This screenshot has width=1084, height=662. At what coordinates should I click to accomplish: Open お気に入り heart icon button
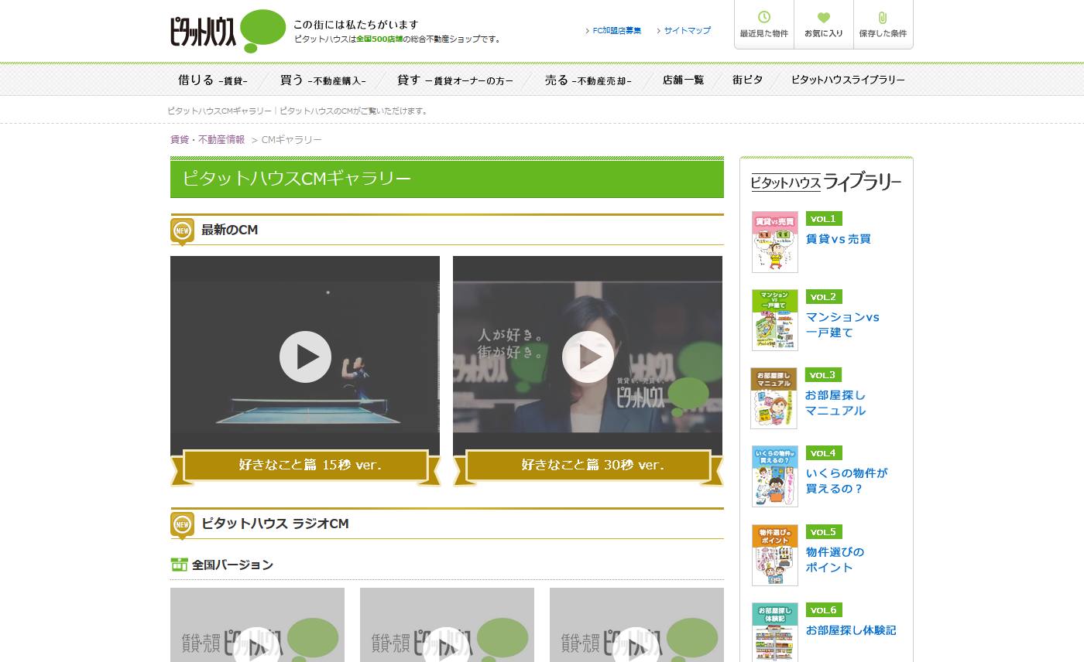(824, 25)
